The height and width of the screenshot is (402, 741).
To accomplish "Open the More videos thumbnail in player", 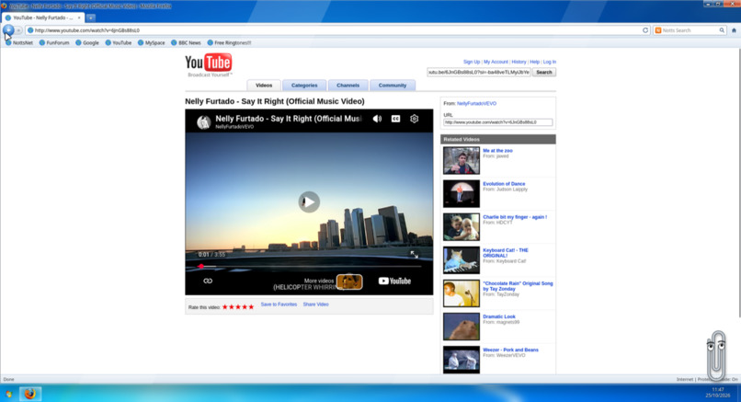I will pos(349,281).
